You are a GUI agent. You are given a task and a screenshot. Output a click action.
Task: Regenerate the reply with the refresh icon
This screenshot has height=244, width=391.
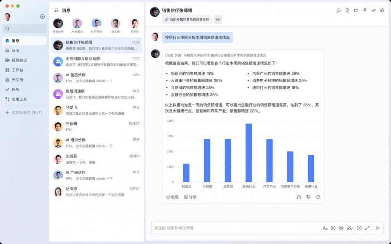tap(318, 197)
